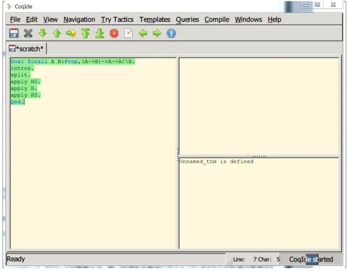Open the Templates menu
The height and width of the screenshot is (271, 347).
pyautogui.click(x=155, y=20)
